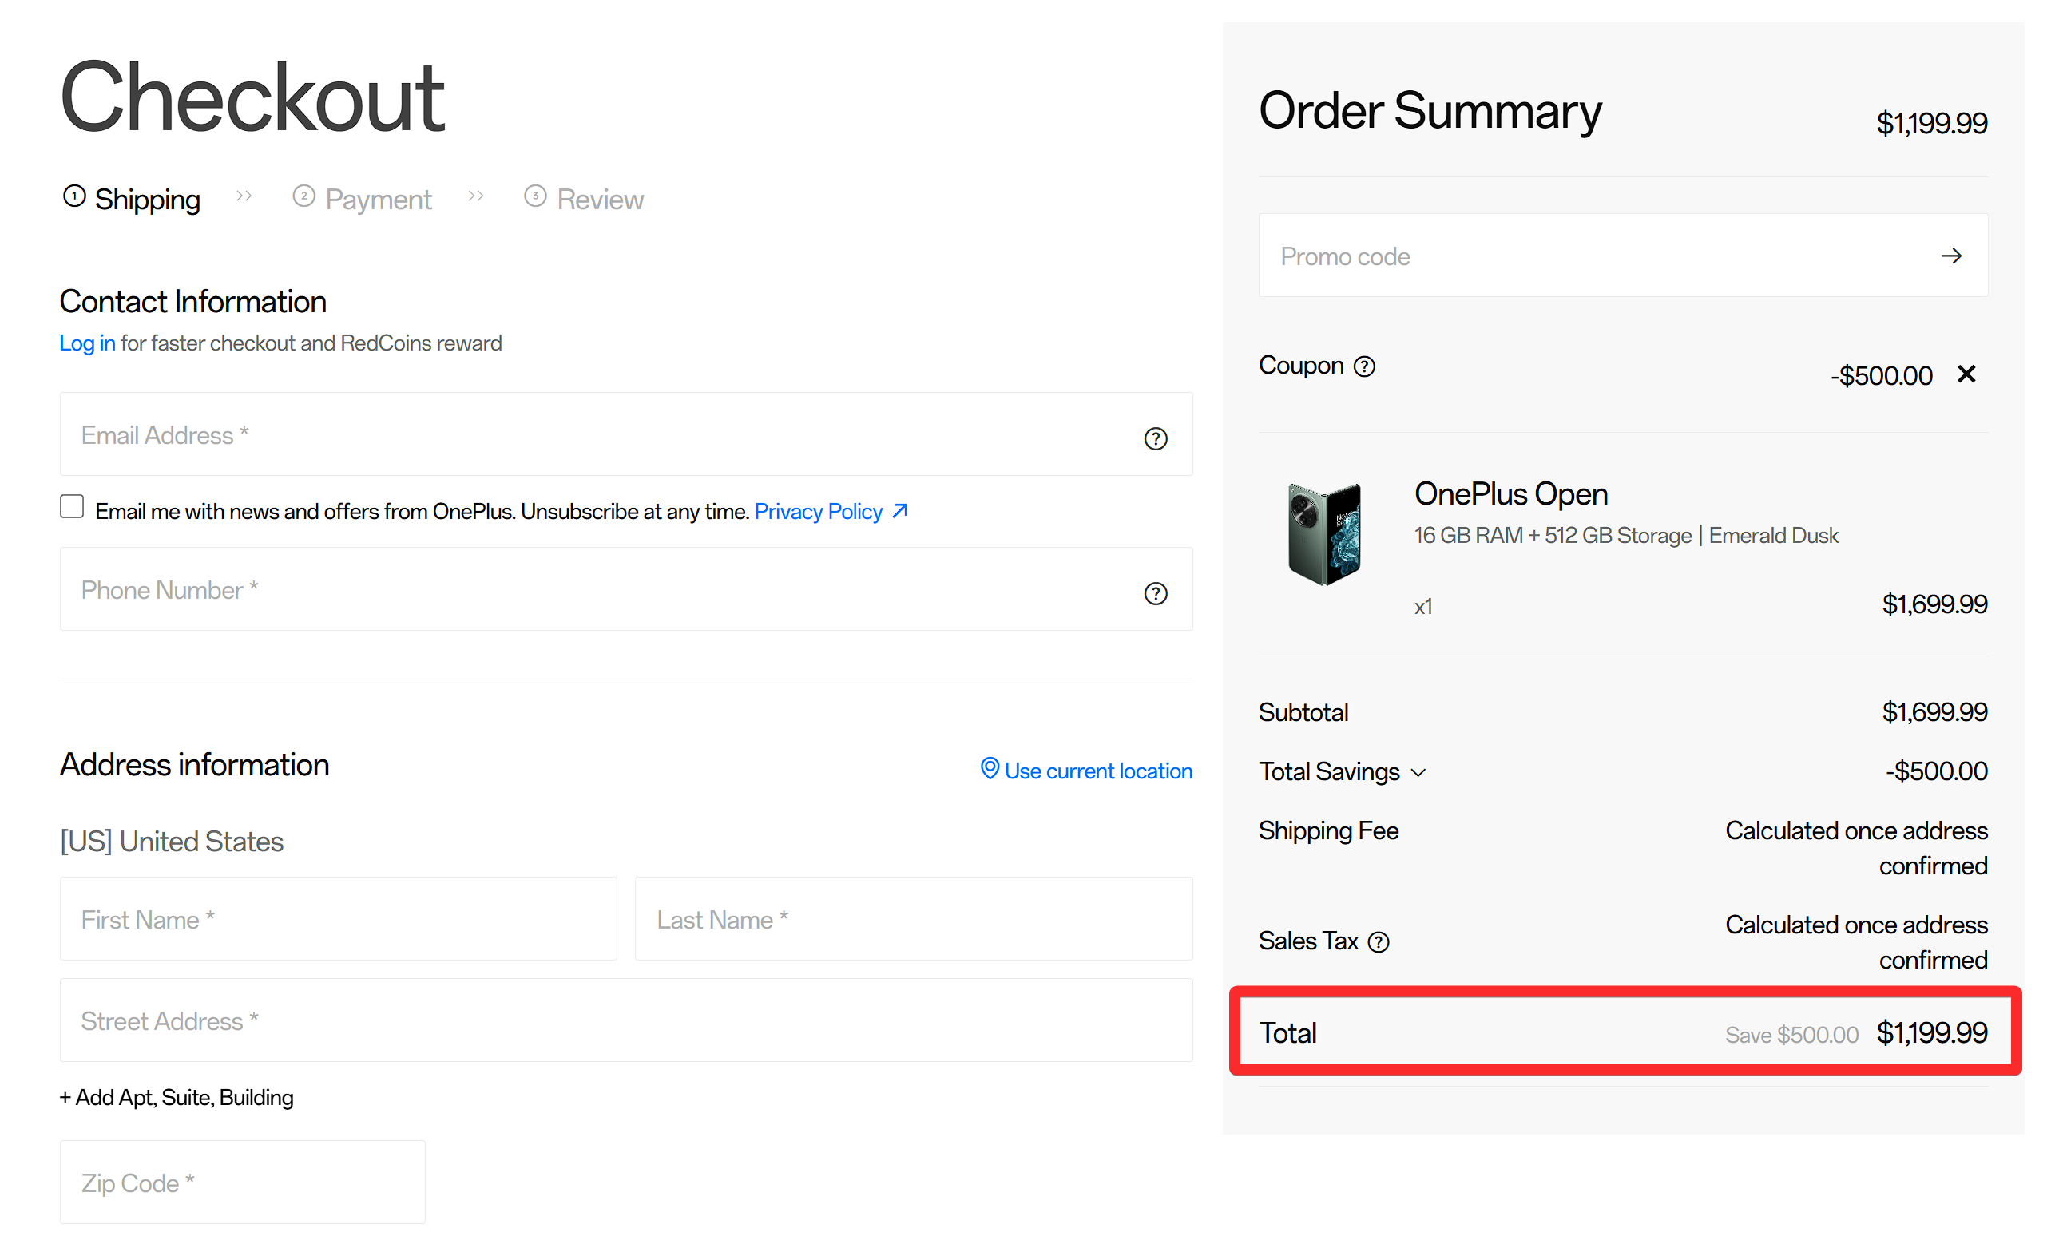Click the OnePlus Open product thumbnail

(x=1323, y=534)
